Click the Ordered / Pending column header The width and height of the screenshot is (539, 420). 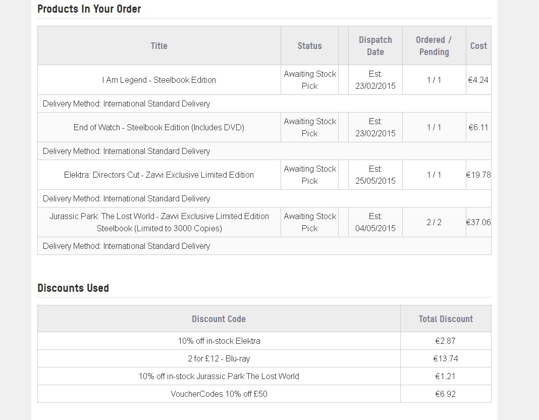(x=434, y=46)
